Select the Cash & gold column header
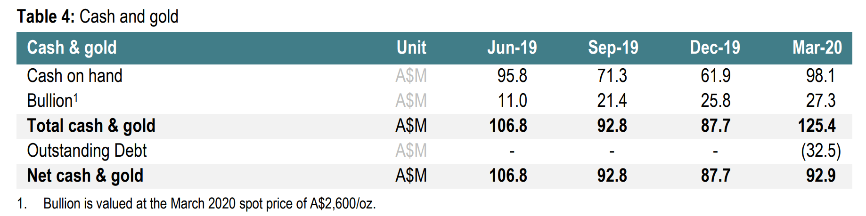 click(72, 48)
